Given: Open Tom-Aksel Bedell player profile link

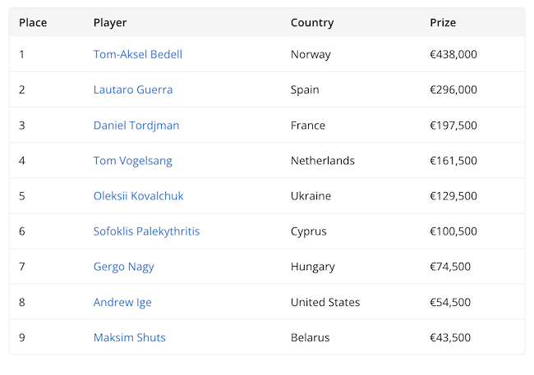Looking at the screenshot, I should (x=137, y=54).
